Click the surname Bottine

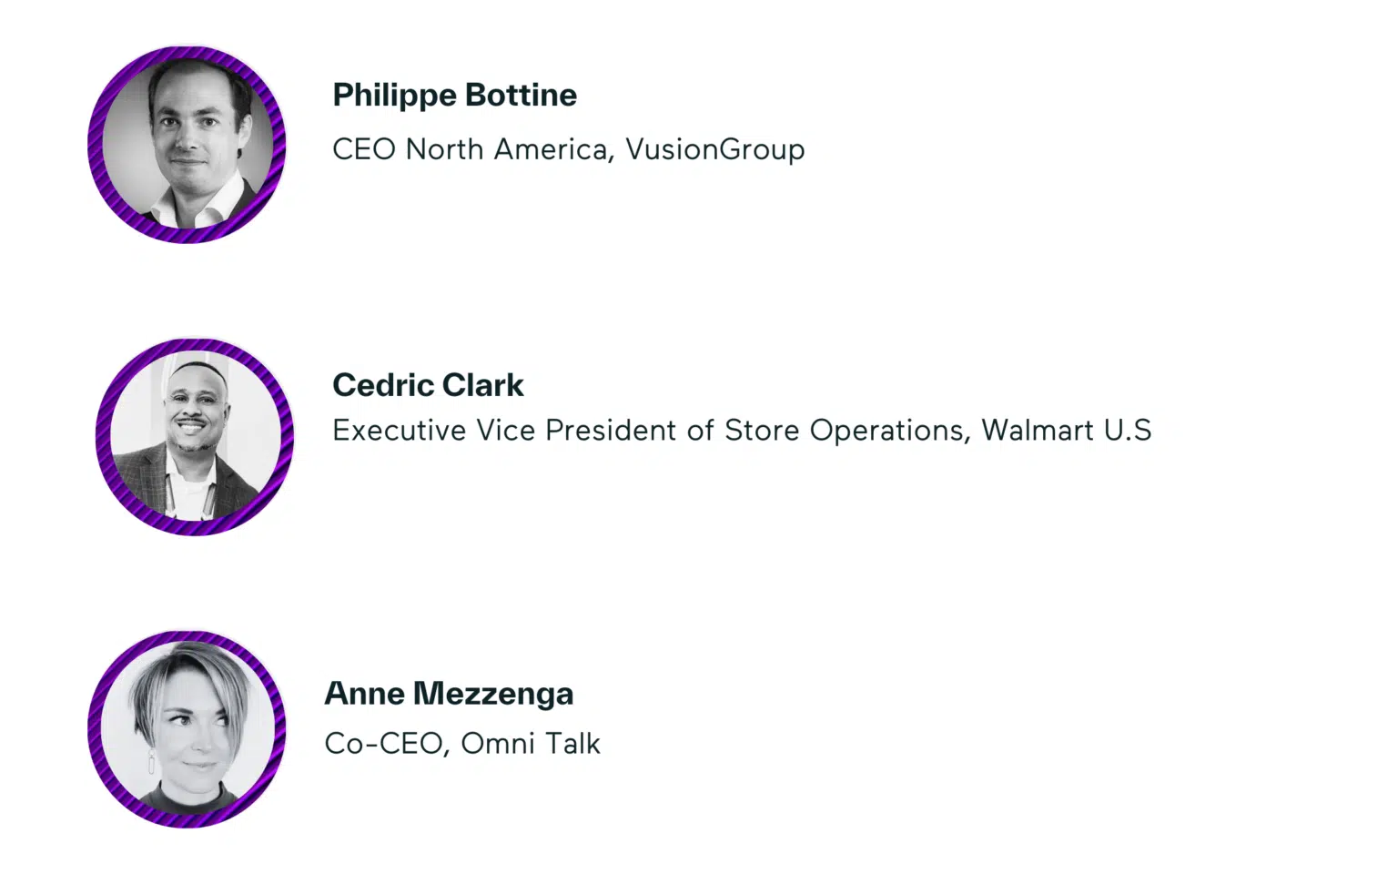click(x=521, y=96)
